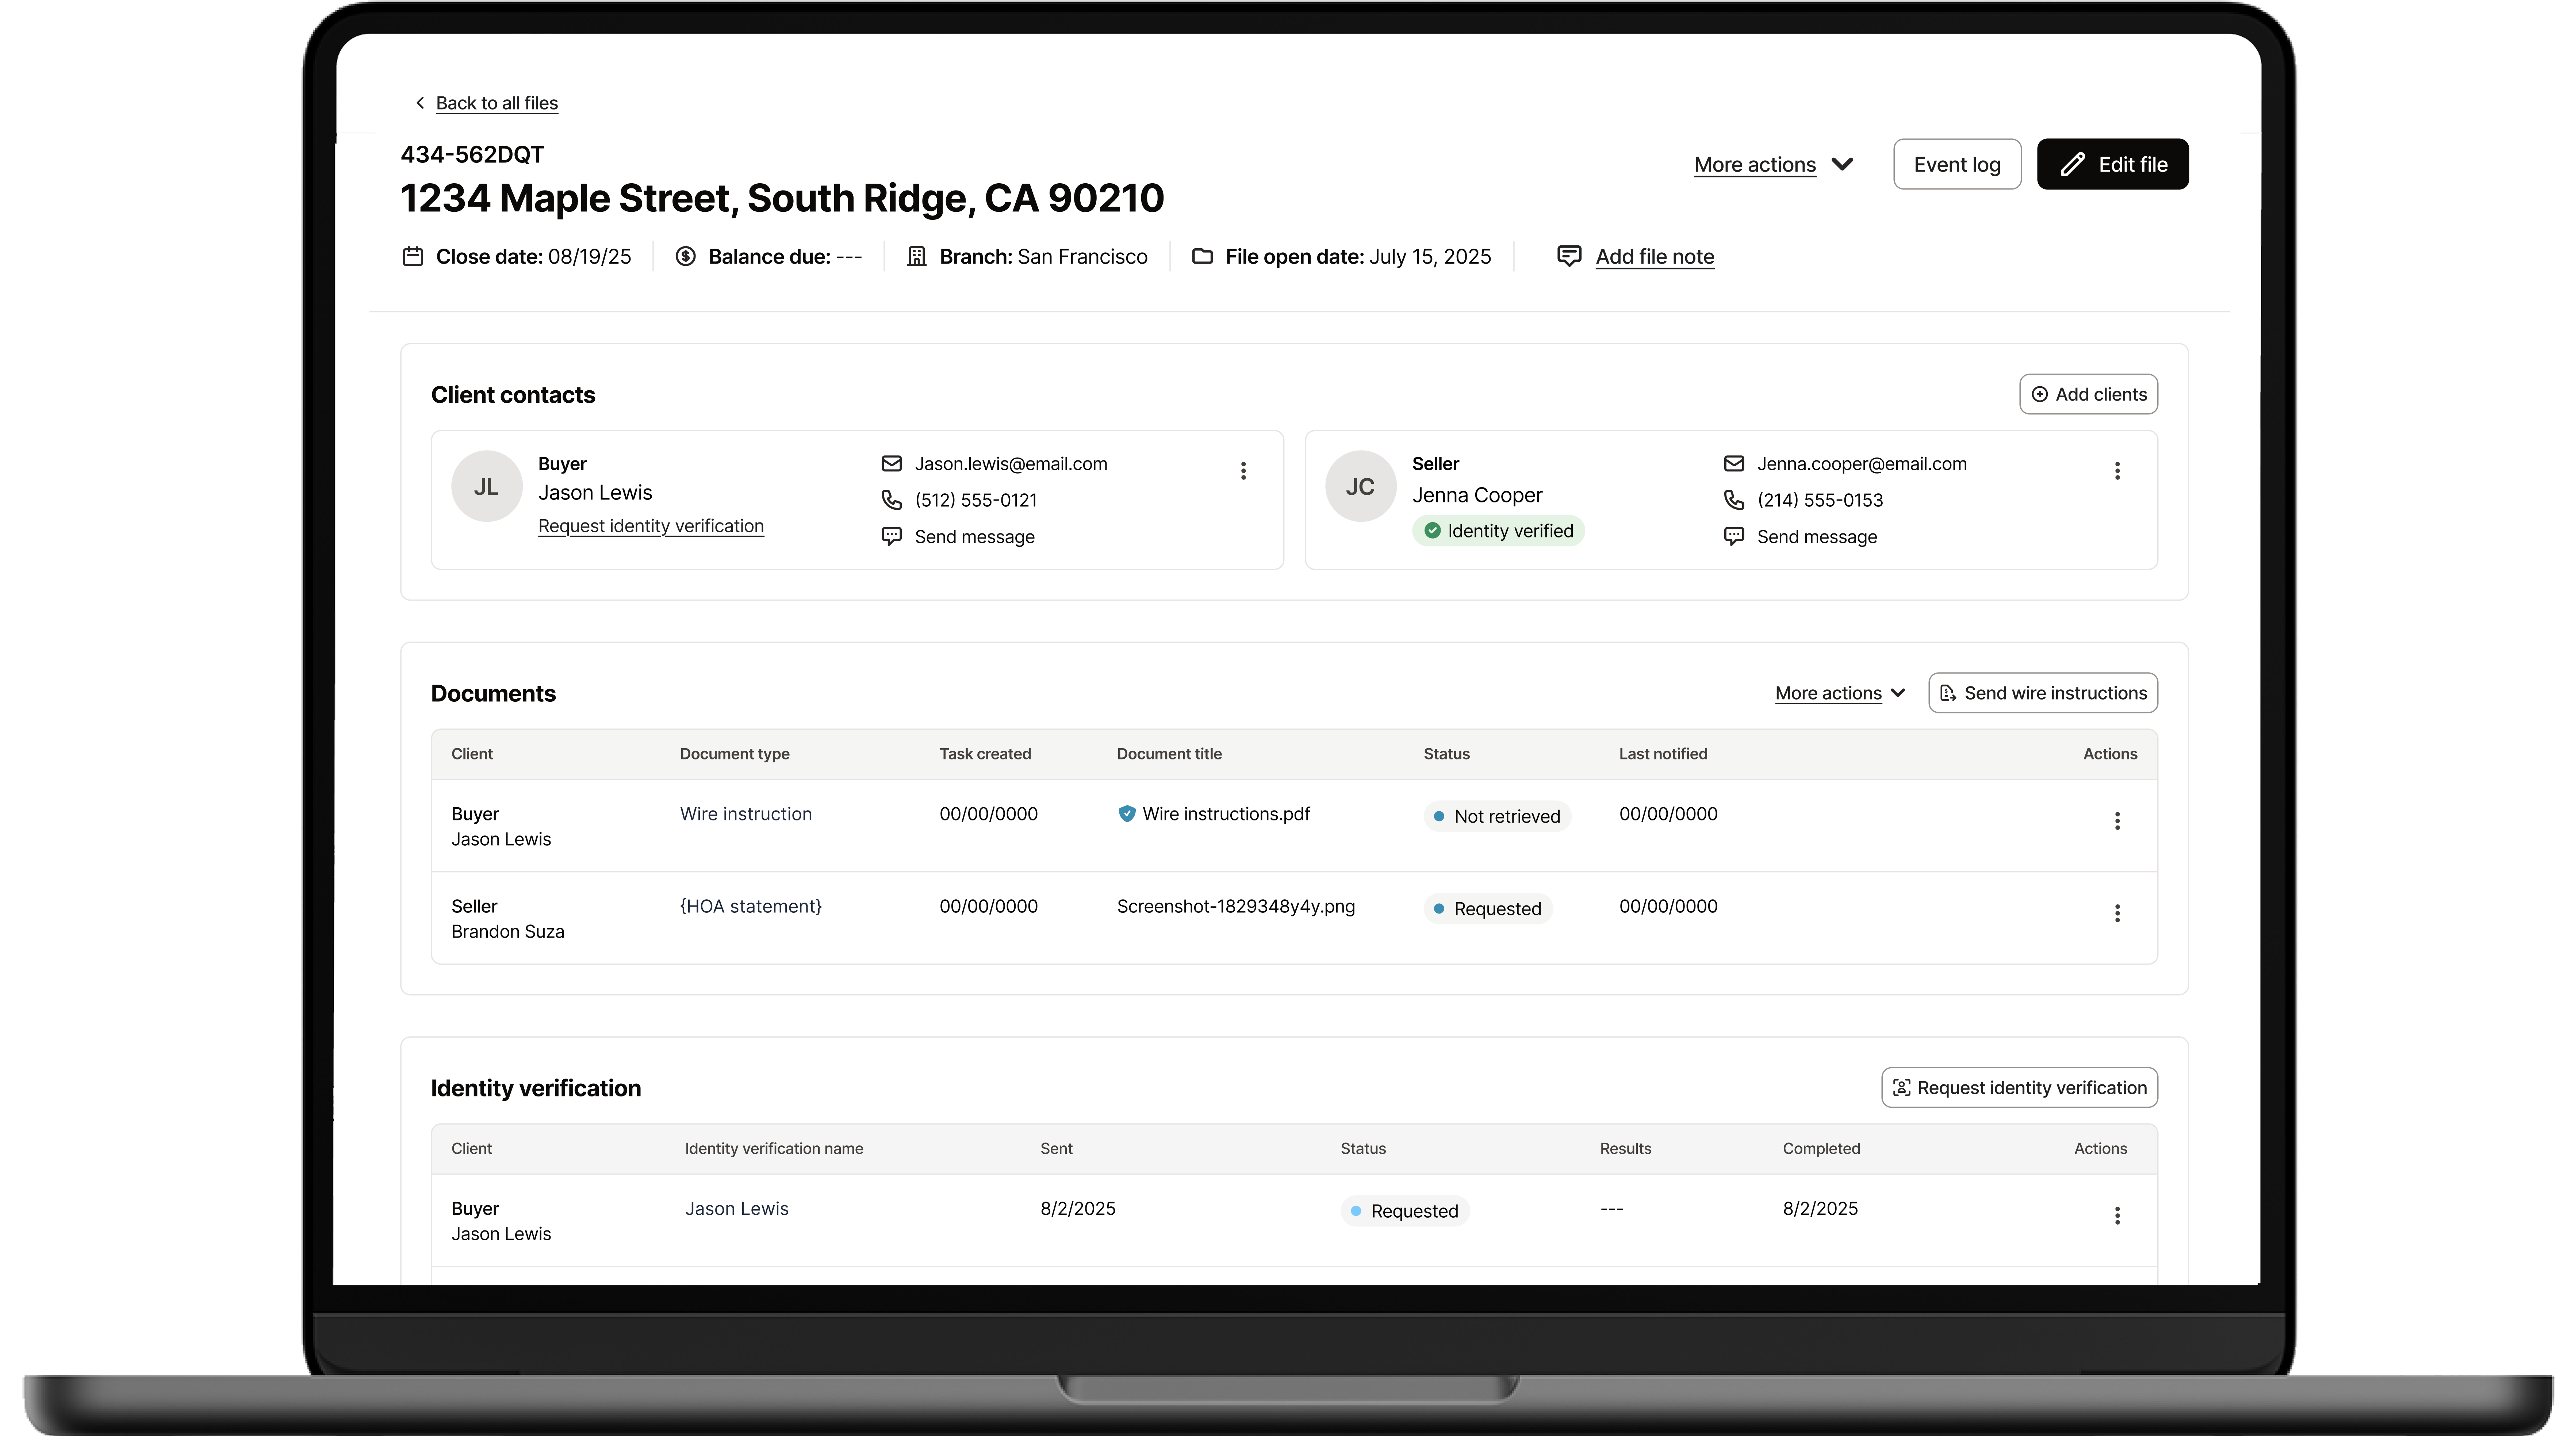Viewport: 2576px width, 1436px height.
Task: Open Jason Lewis contact kebab menu
Action: coord(1243,471)
